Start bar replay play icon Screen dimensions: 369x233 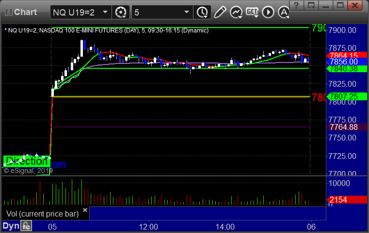[268, 12]
